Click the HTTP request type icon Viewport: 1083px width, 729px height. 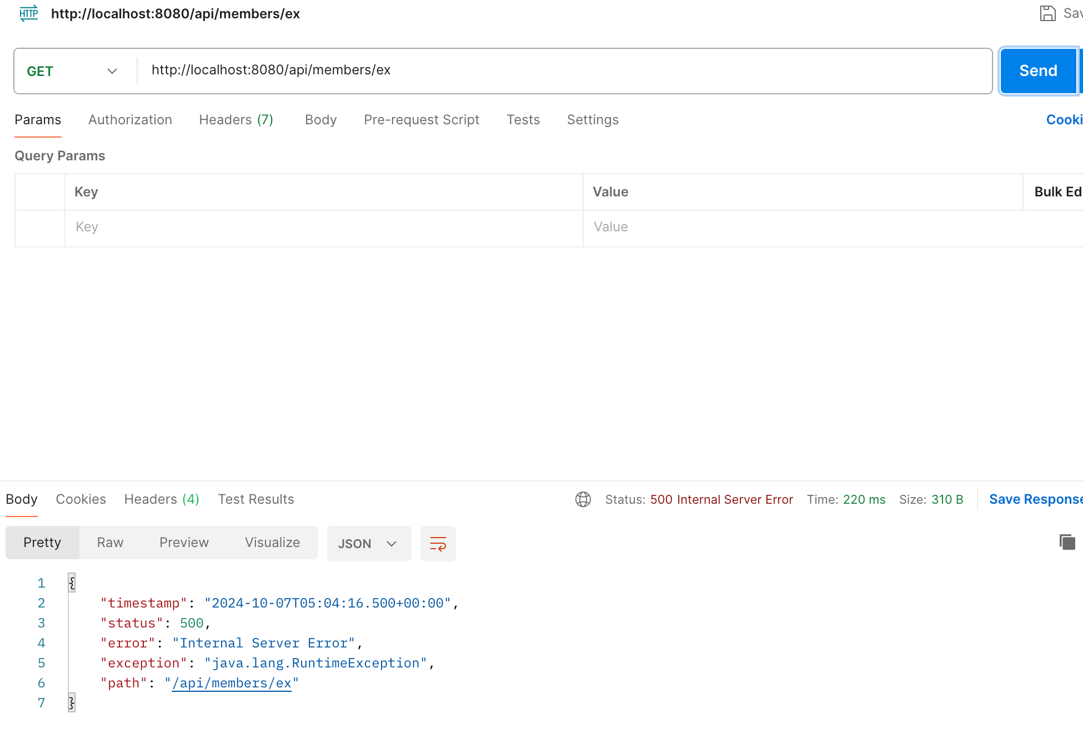pyautogui.click(x=29, y=13)
